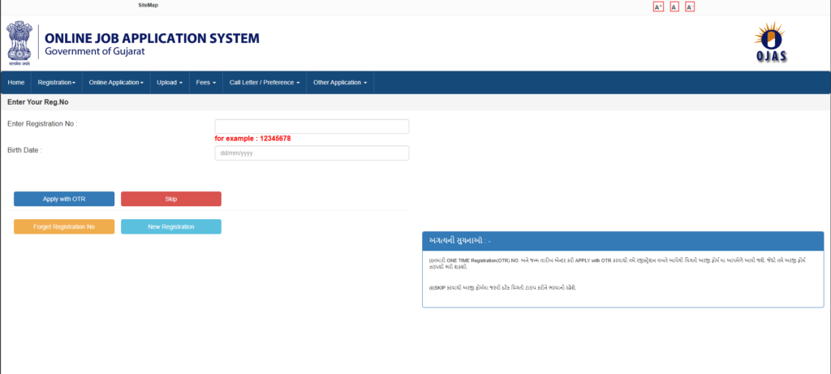Click the Government of India emblem logo
831x374 pixels.
tap(19, 43)
